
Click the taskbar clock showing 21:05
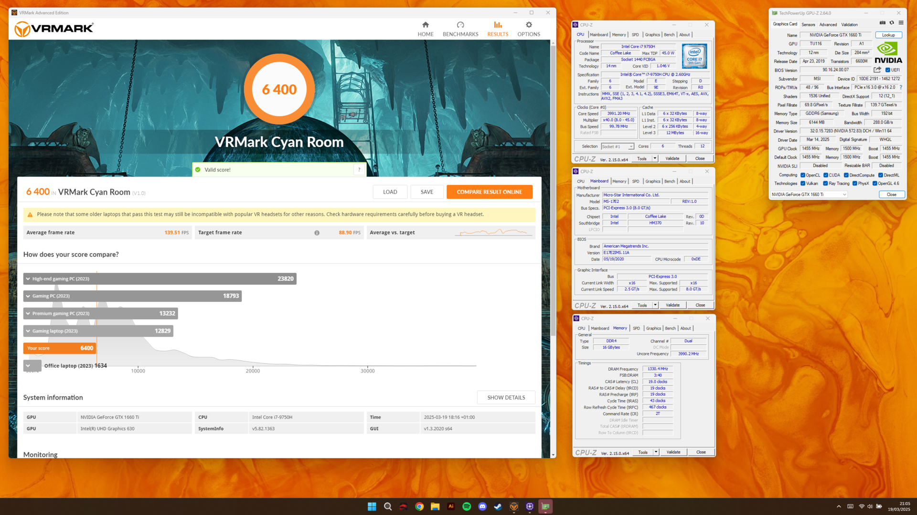coord(899,506)
